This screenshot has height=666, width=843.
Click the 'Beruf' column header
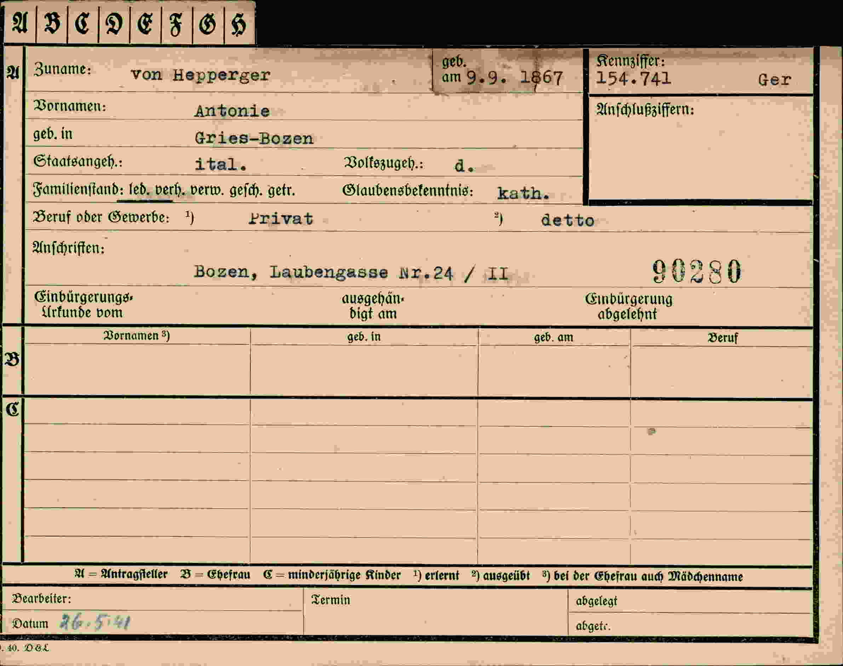(723, 338)
